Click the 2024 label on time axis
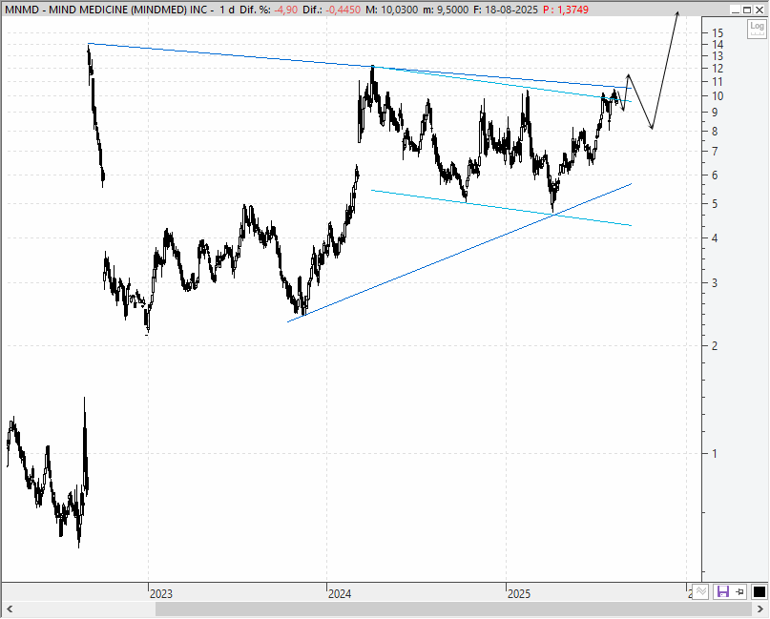 (x=340, y=594)
